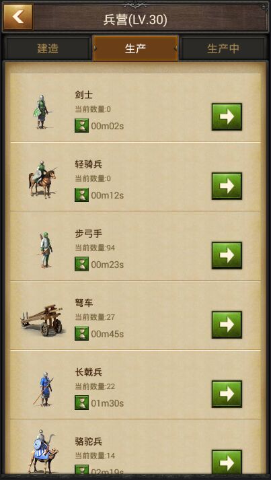Select the 生产 tab
Image resolution: width=271 pixels, height=480 pixels.
click(136, 48)
